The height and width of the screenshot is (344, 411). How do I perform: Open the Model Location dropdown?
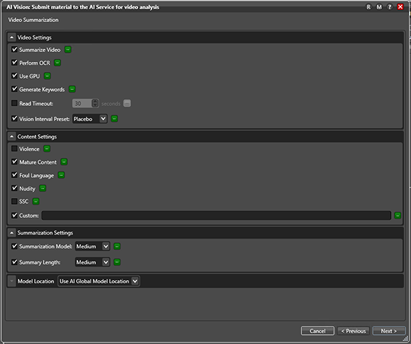pyautogui.click(x=98, y=281)
